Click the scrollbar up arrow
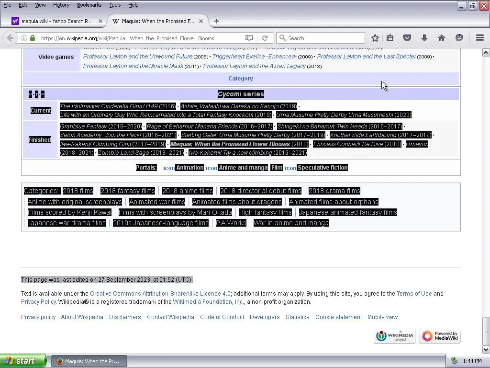 click(486, 53)
